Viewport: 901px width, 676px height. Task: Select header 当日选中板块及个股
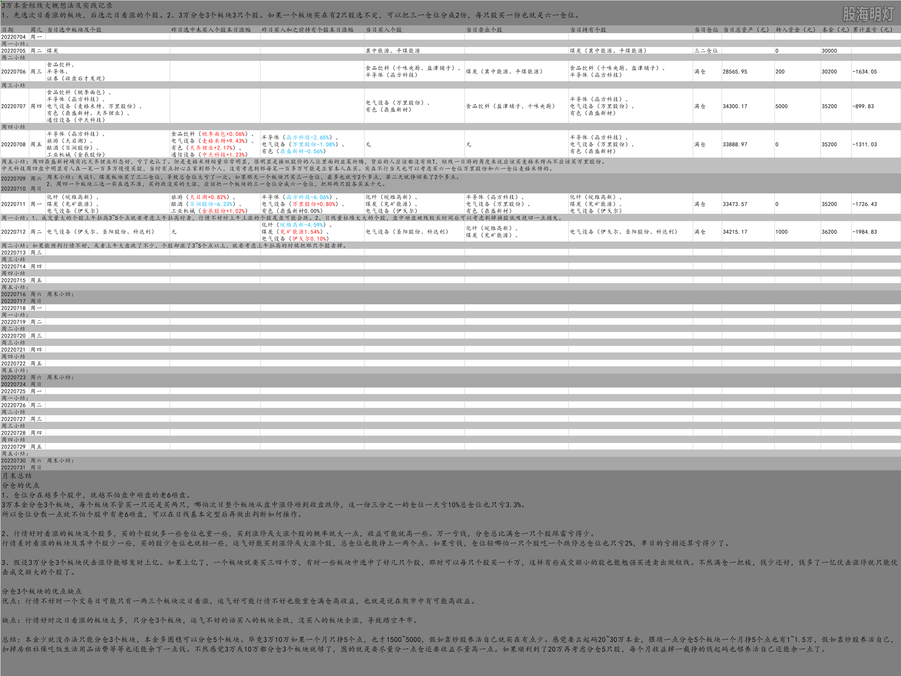pos(74,30)
